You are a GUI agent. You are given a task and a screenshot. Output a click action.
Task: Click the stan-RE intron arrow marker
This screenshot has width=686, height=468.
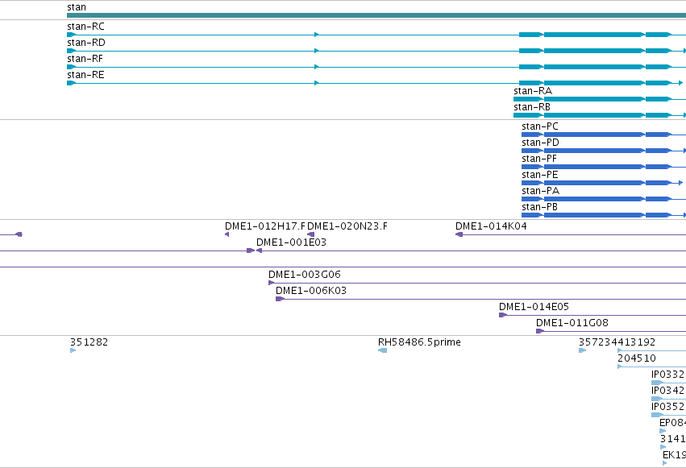point(317,83)
